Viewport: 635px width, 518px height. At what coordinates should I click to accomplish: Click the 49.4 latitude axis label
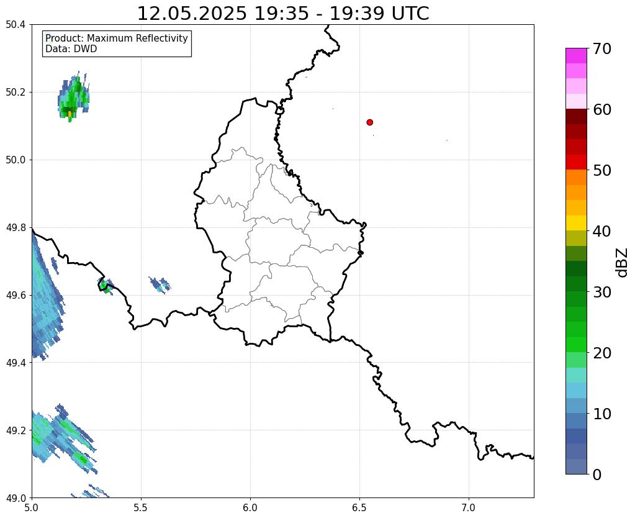click(x=16, y=363)
